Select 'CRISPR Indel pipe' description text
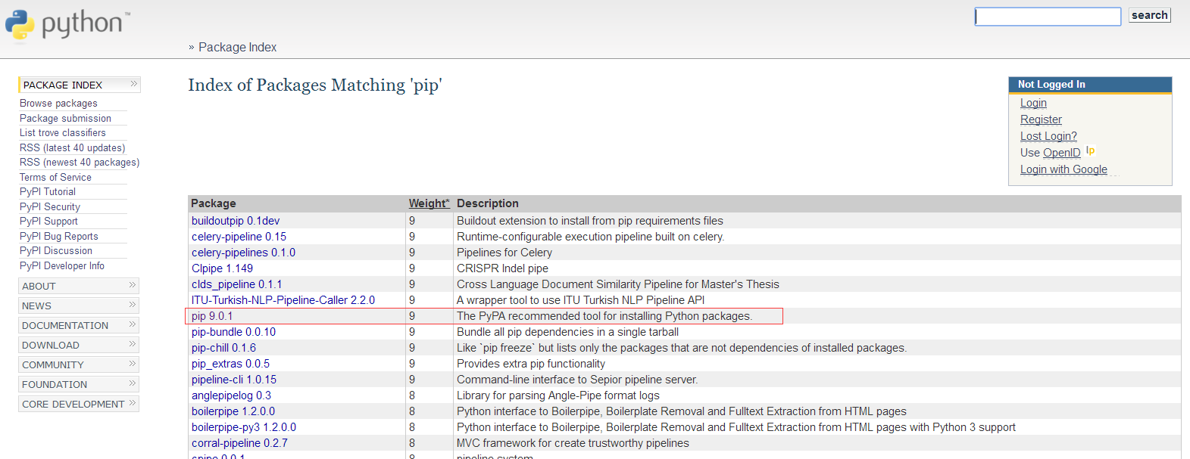Viewport: 1190px width, 459px height. point(502,268)
